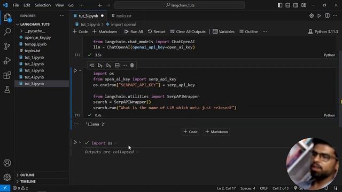Image resolution: width=342 pixels, height=192 pixels.
Task: Open tut_3.ipynb in Explorer
Action: 34,70
